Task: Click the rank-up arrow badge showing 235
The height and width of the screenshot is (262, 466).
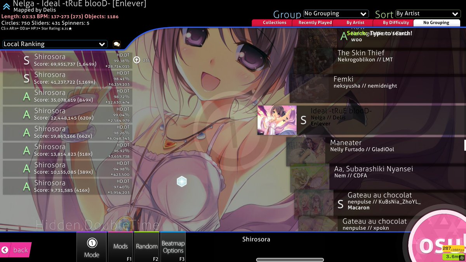Action: pos(137,59)
